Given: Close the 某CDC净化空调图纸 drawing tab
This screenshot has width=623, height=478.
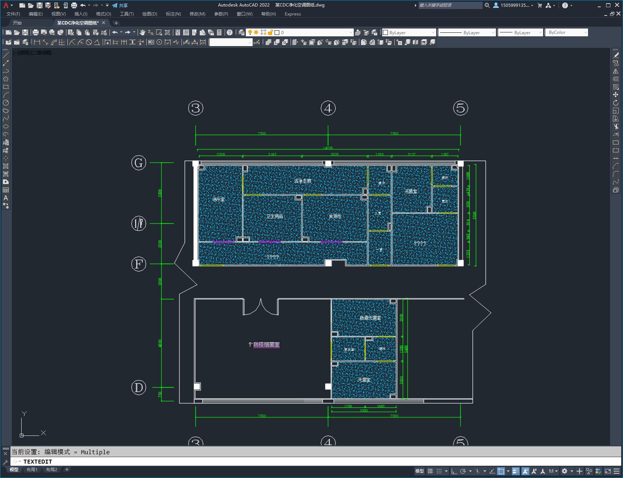Looking at the screenshot, I should click(104, 23).
